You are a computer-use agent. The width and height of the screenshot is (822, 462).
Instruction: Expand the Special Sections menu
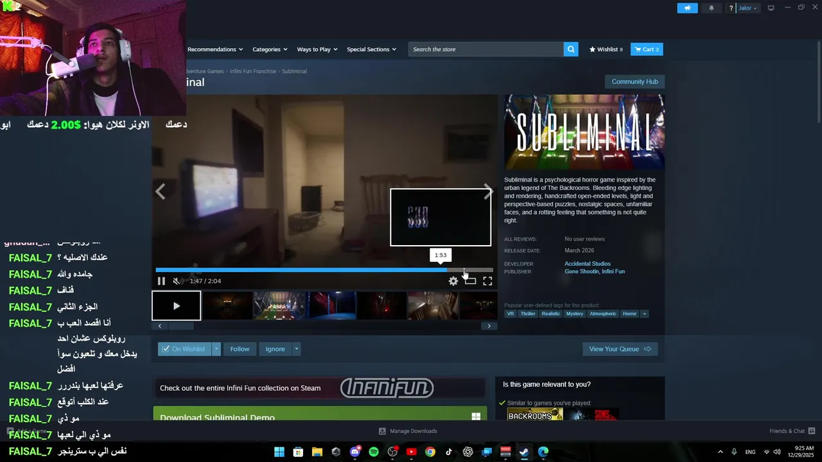pyautogui.click(x=371, y=49)
